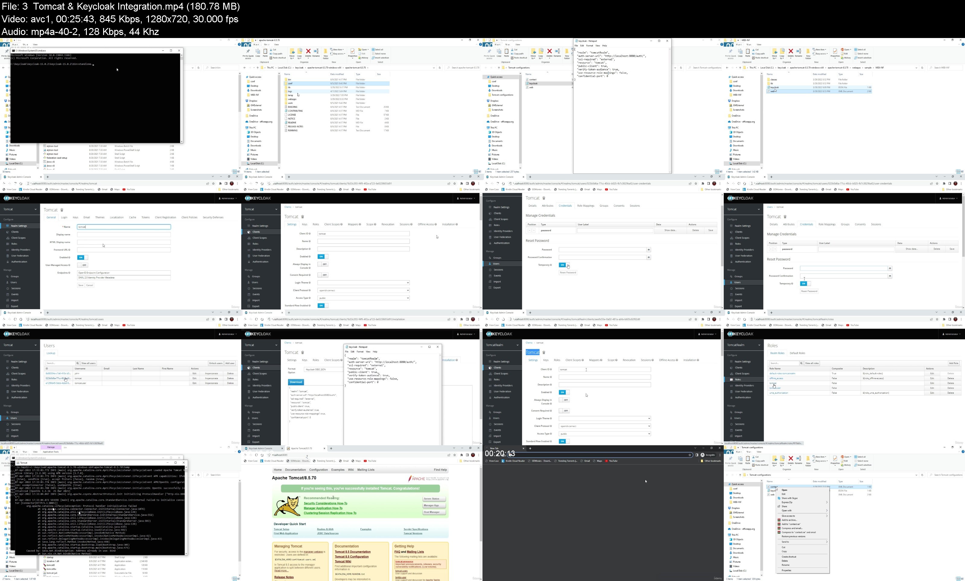965x581 pixels.
Task: Expand Express Zip submenu in Explorer context menu
Action: (802, 502)
